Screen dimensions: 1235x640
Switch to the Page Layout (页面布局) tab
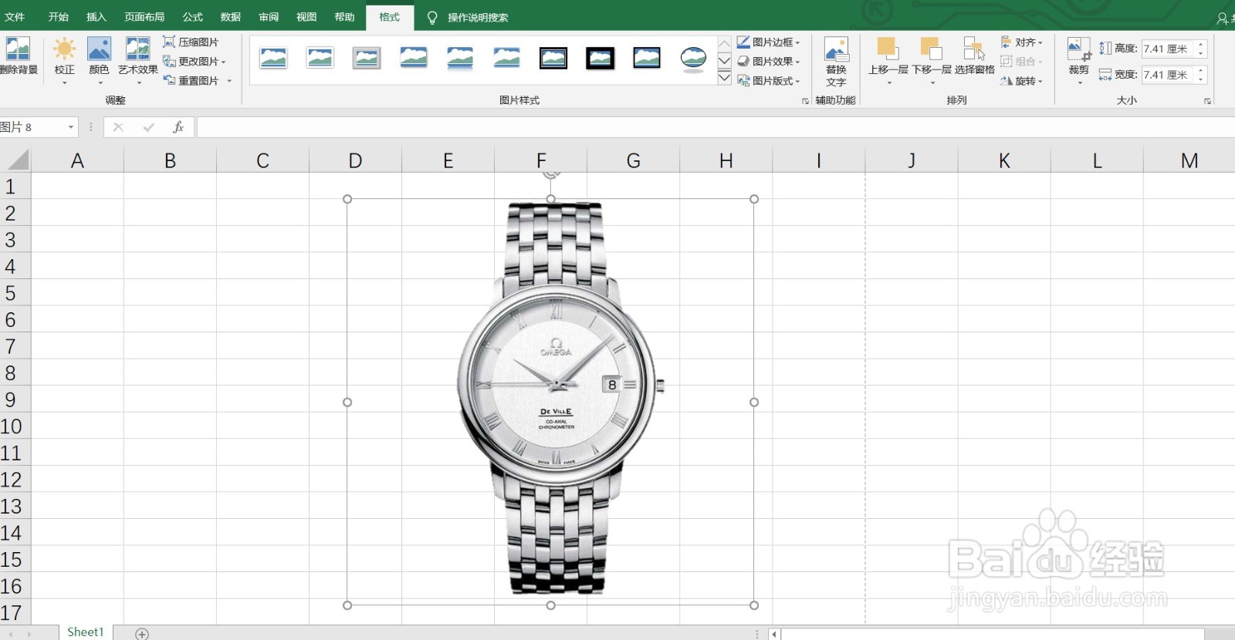pyautogui.click(x=145, y=17)
